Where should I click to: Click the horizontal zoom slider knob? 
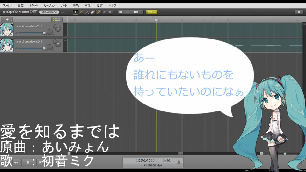coord(285,154)
